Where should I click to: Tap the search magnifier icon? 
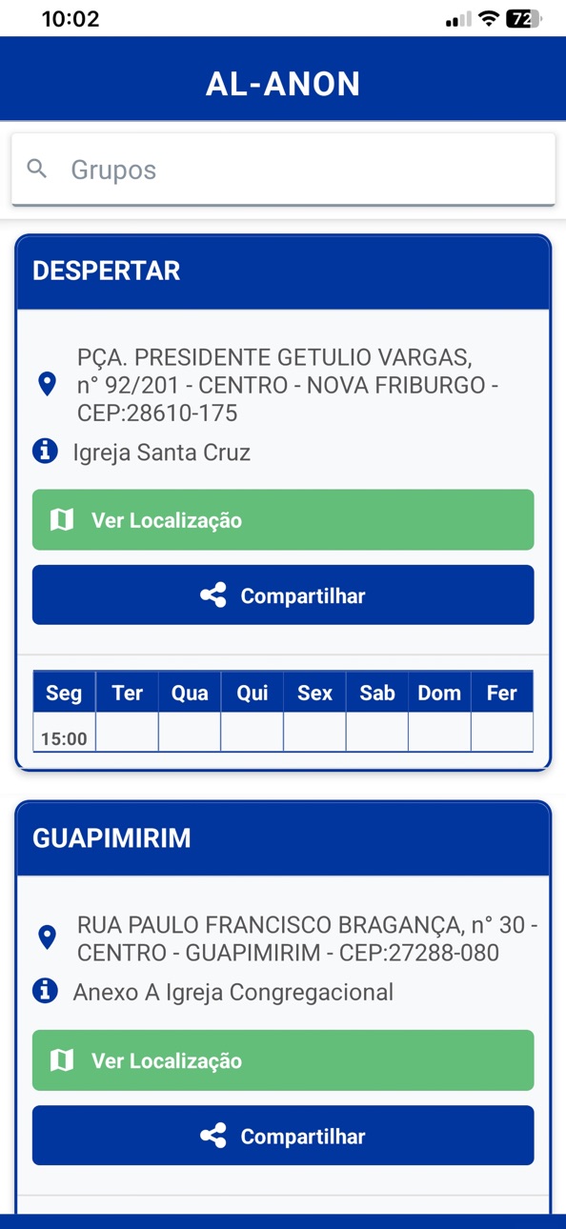tap(37, 170)
